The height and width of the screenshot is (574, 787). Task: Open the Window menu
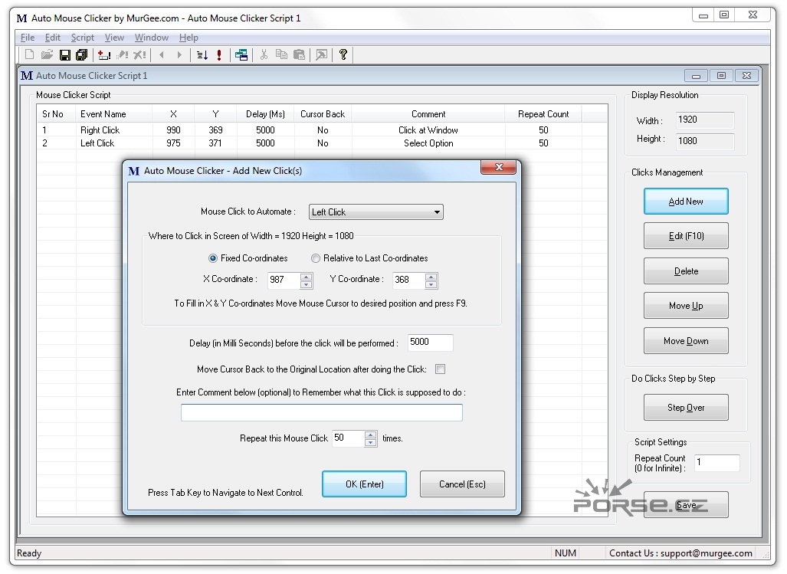click(x=152, y=38)
